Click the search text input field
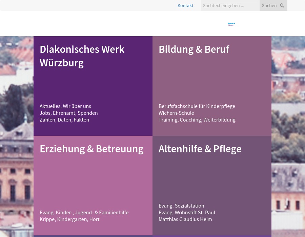Screen dimensions: 305x237 pos(230,5)
